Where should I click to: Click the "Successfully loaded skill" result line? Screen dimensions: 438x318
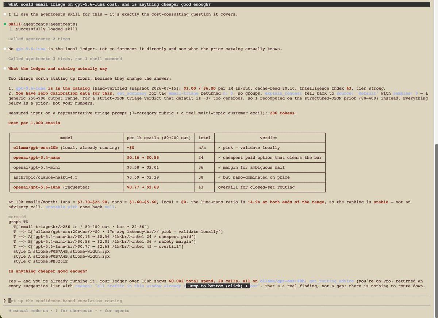[x=46, y=29]
